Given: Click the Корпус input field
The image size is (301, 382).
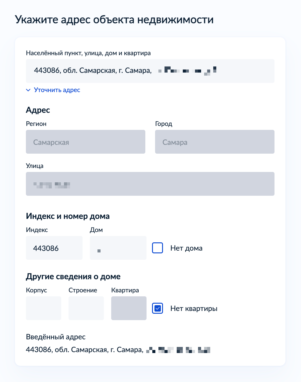Looking at the screenshot, I should (43, 308).
